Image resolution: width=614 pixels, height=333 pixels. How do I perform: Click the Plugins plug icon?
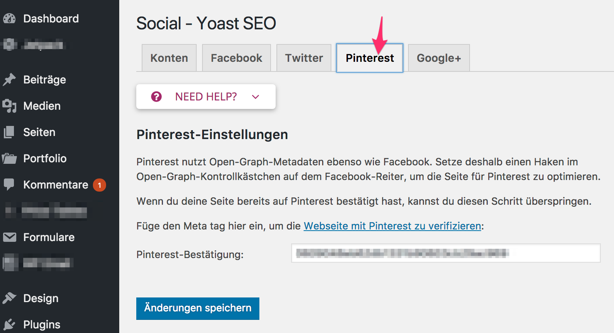pos(9,325)
